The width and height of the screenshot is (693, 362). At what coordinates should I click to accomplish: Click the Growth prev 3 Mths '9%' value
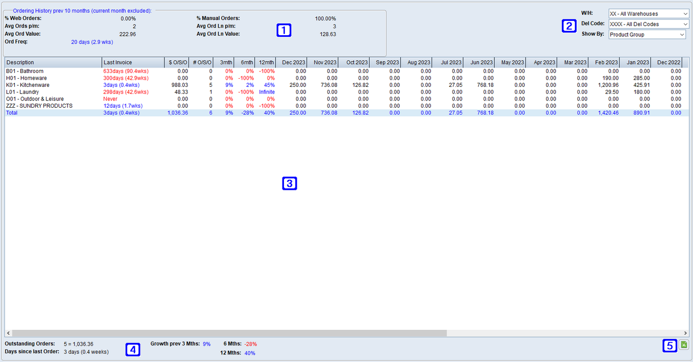206,344
